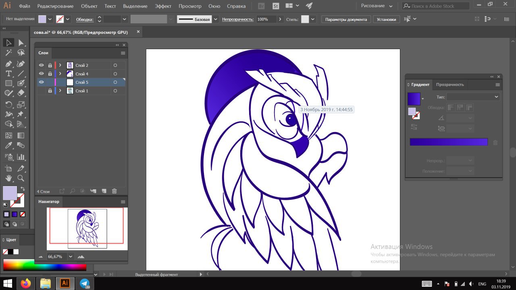Select the Hand tool
The image size is (516, 290).
(8, 178)
